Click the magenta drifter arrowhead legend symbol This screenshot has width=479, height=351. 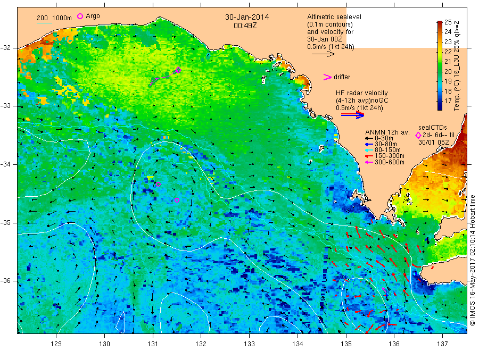tap(327, 77)
